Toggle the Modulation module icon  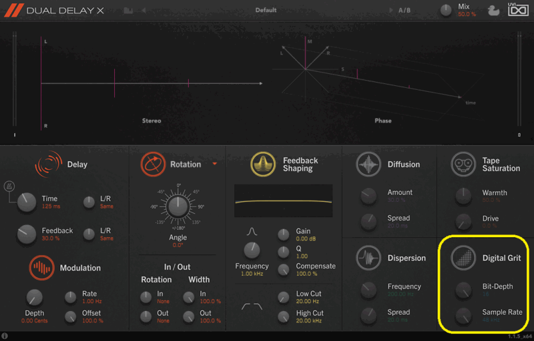click(41, 268)
